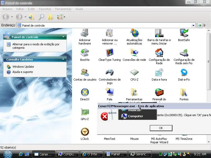Open Barra de tarefas e menu Iniciar
The height and width of the screenshot is (158, 211).
(x=159, y=33)
